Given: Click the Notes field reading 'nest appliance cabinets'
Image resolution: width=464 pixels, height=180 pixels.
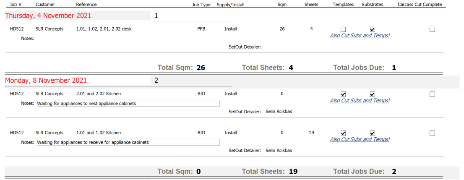Looking at the screenshot, I should click(x=128, y=103).
